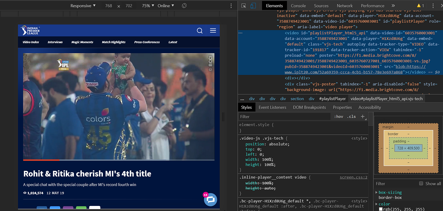
Task: Open the Online throttling dropdown
Action: pyautogui.click(x=166, y=6)
